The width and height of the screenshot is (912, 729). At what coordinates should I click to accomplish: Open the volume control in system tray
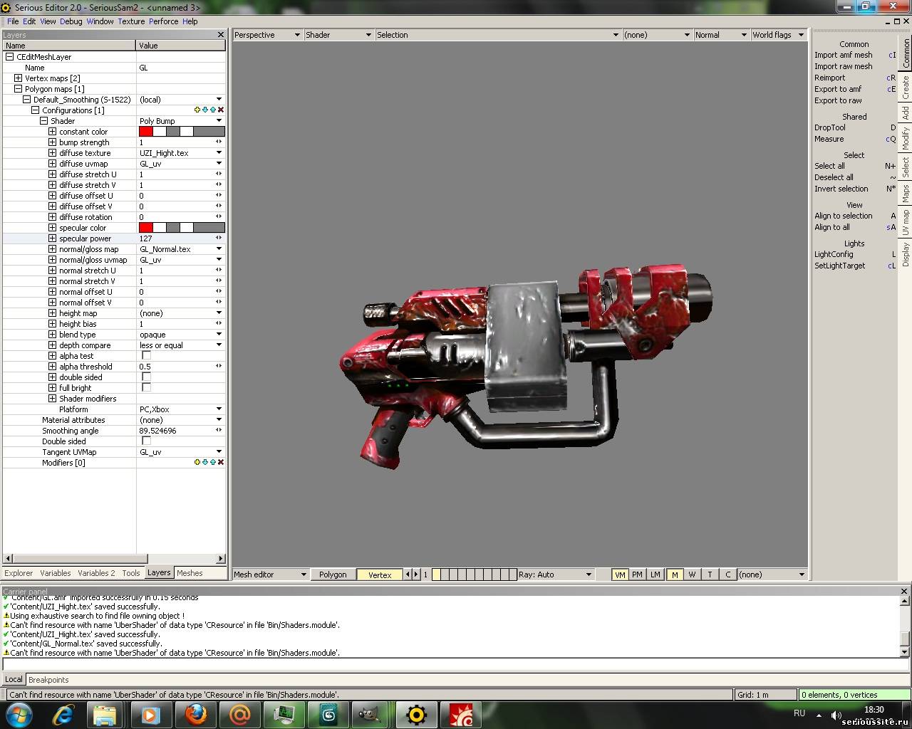835,715
